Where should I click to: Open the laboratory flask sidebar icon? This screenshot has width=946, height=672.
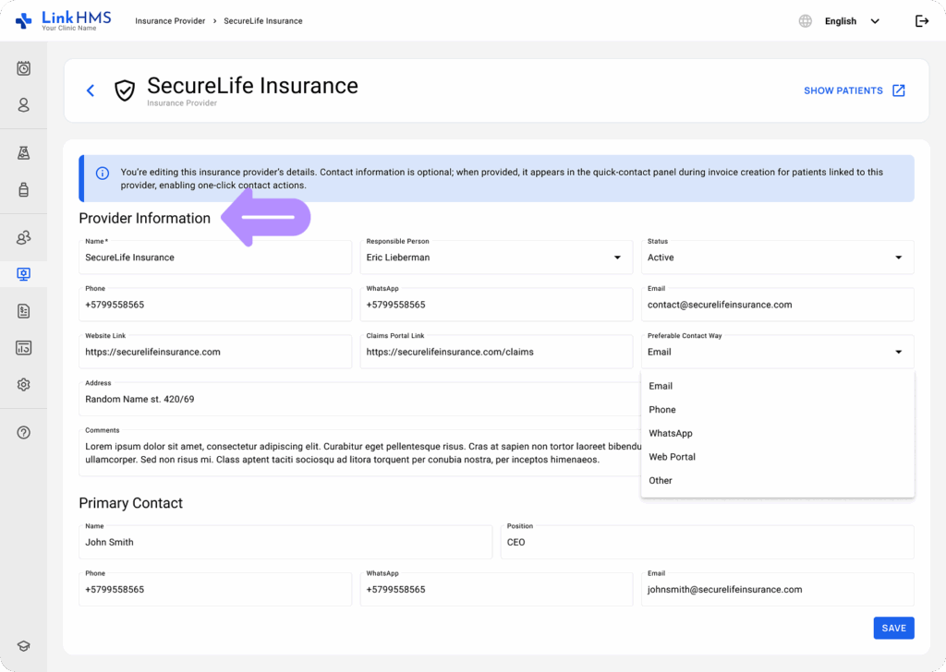[x=24, y=153]
